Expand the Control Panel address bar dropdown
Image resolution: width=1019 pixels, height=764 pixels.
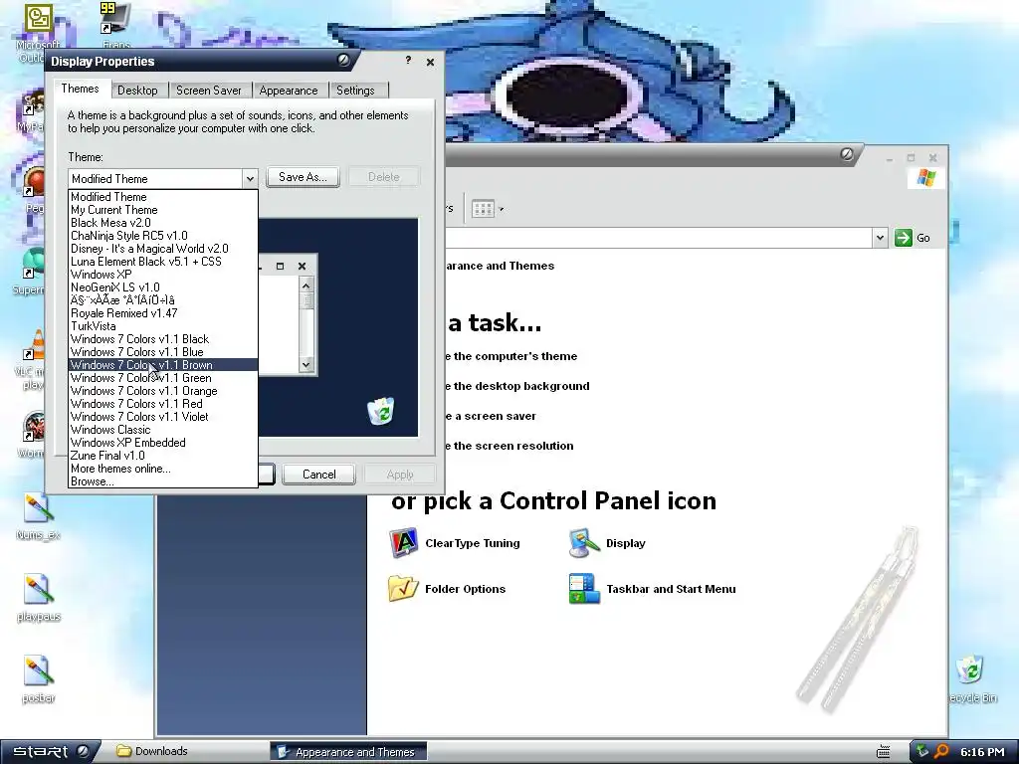coord(880,238)
